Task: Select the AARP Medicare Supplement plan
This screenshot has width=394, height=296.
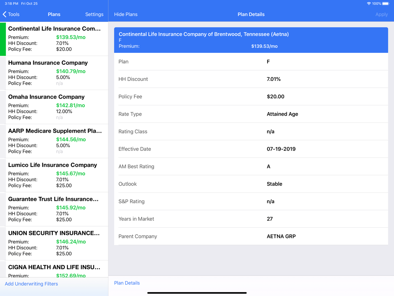Action: pos(54,141)
